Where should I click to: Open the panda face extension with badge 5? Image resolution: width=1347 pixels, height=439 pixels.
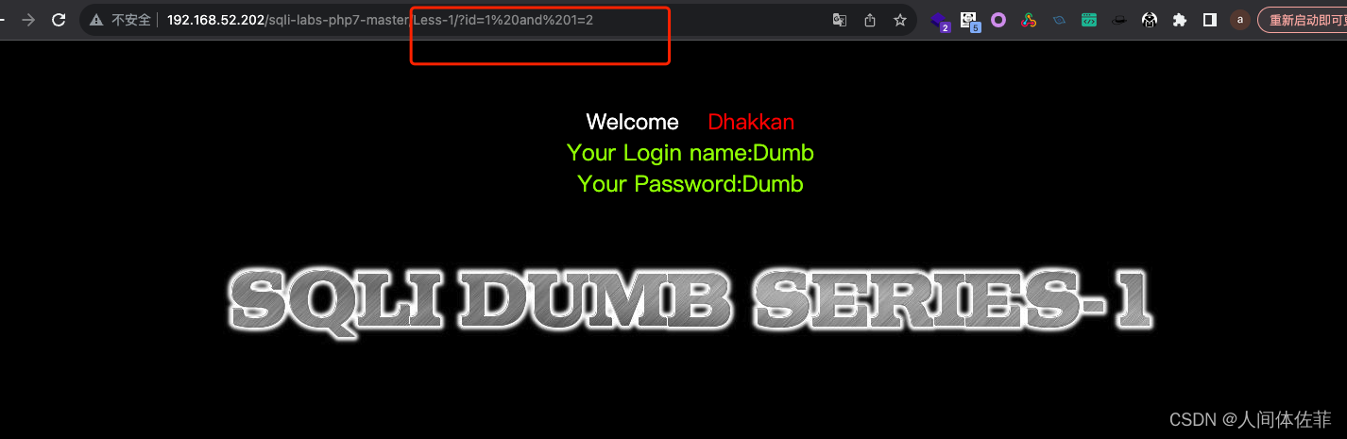(970, 21)
